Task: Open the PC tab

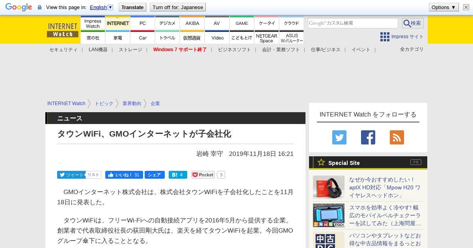Action: [143, 23]
